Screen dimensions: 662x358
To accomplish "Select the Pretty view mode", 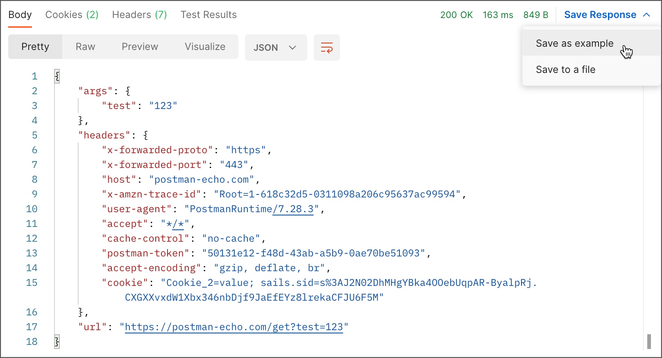I will [35, 47].
